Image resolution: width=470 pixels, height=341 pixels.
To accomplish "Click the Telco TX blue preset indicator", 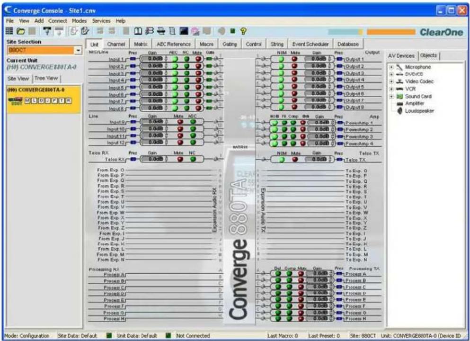I will (340, 160).
